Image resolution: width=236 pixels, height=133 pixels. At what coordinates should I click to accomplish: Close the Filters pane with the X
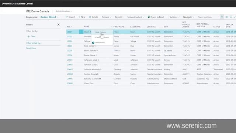coord(58,25)
